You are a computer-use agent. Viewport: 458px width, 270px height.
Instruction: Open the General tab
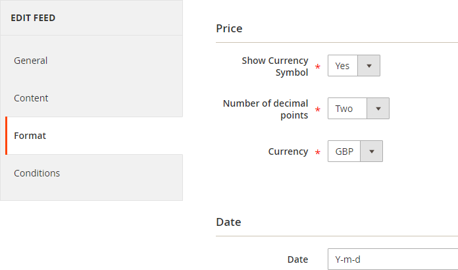click(31, 61)
